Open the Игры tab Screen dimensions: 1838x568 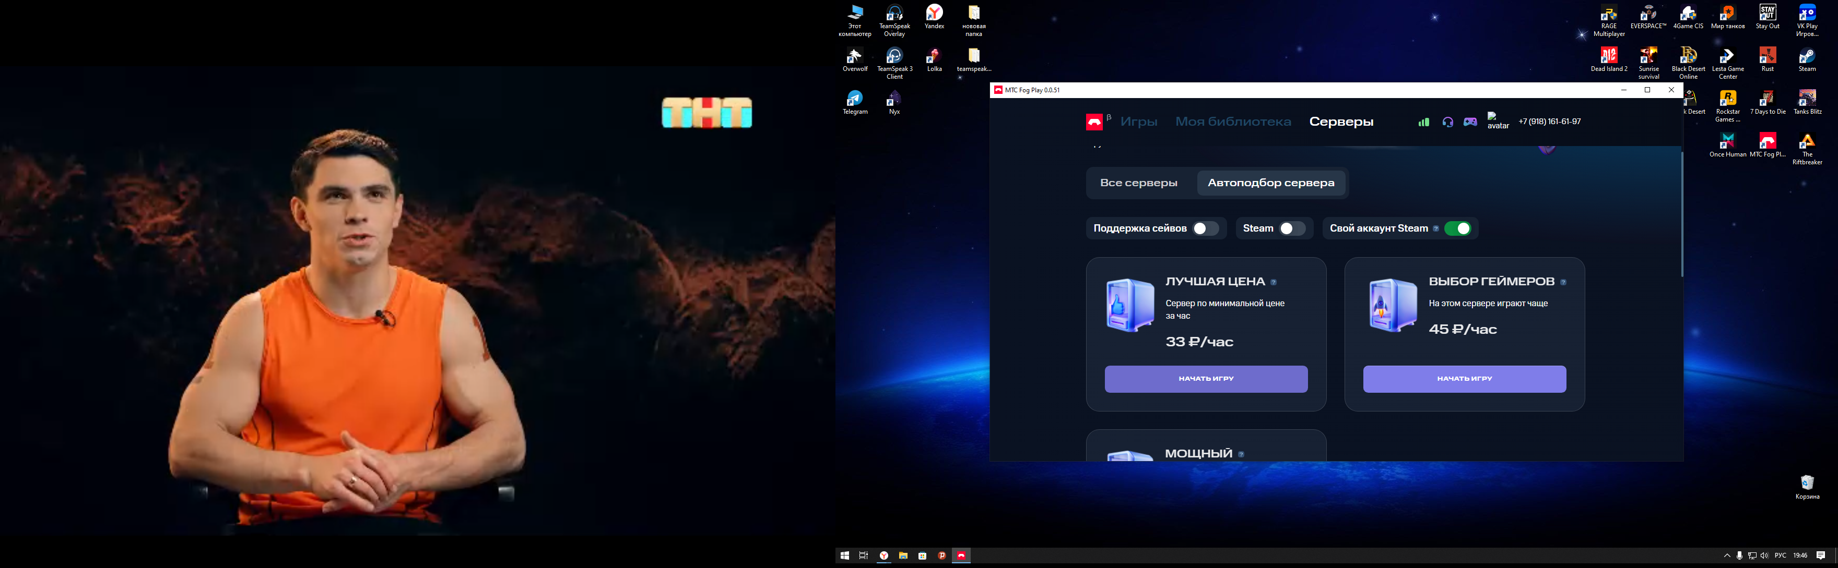pos(1139,122)
